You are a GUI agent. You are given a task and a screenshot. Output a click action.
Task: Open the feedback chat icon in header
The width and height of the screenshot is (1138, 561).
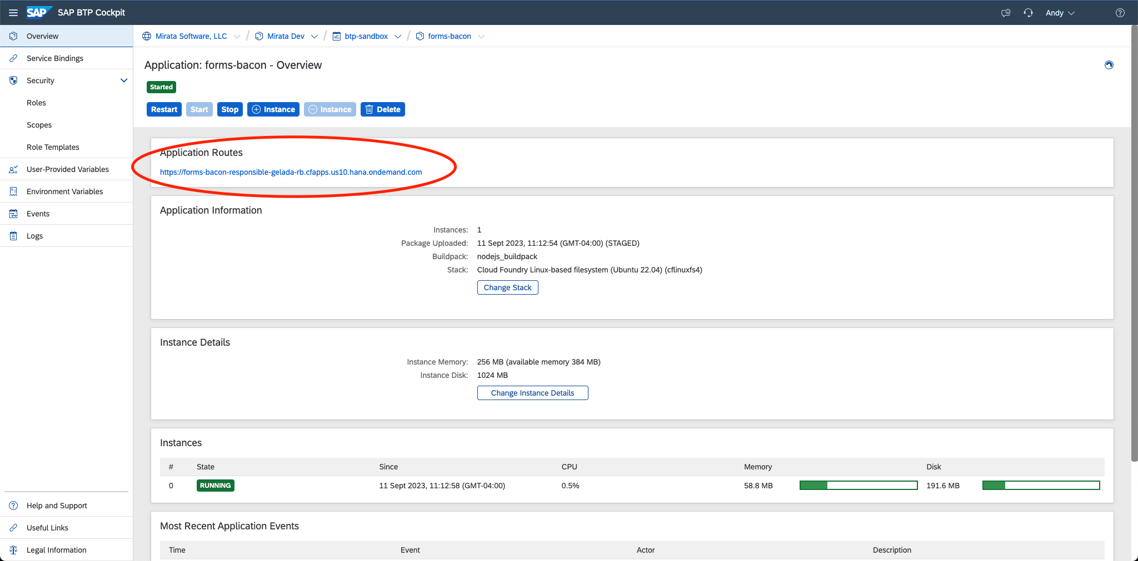pos(1006,13)
